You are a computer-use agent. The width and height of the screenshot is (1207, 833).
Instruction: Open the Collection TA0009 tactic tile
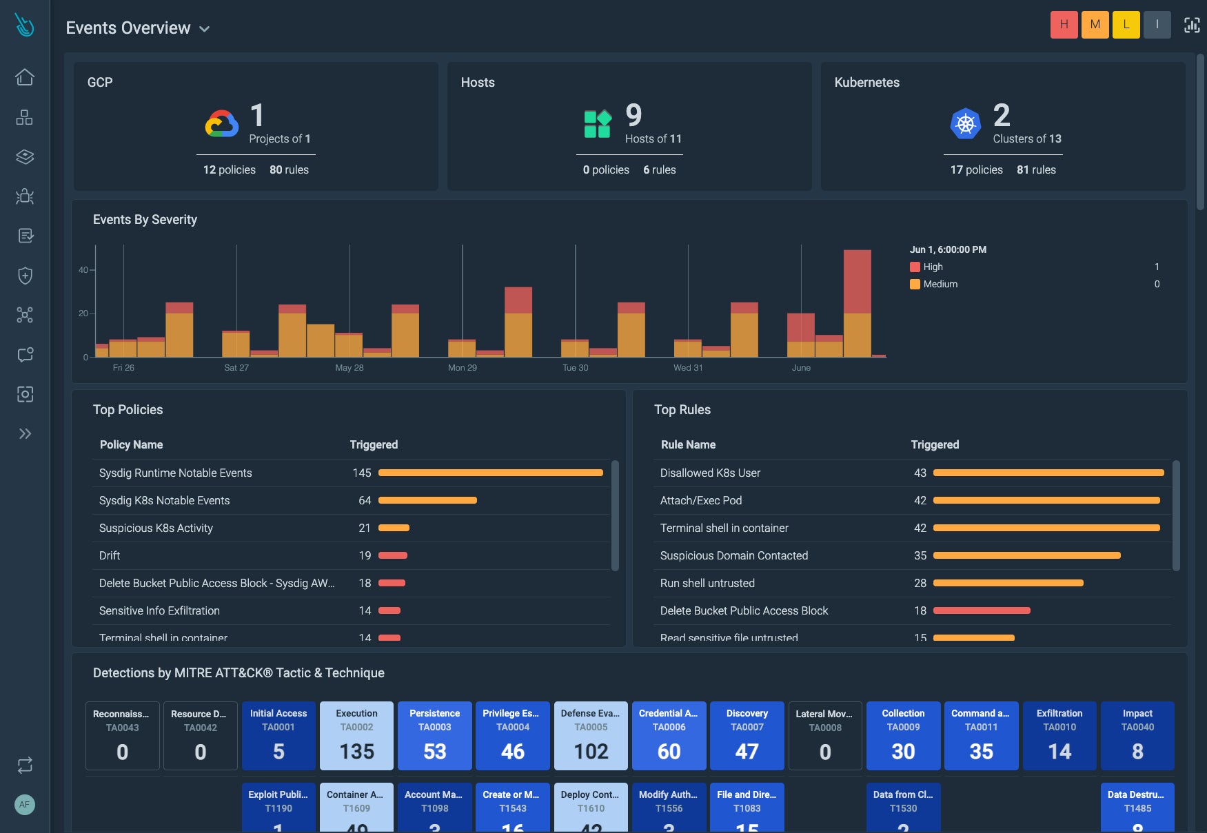(904, 736)
